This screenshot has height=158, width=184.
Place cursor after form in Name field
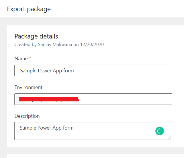coord(74,71)
